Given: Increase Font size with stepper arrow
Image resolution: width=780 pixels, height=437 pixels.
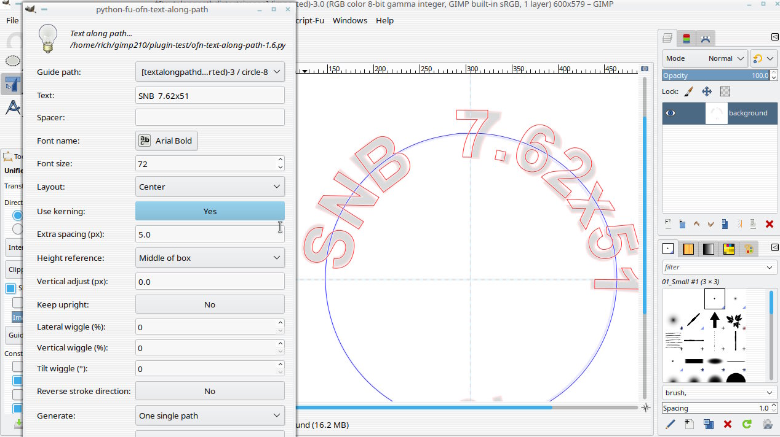Looking at the screenshot, I should [281, 160].
